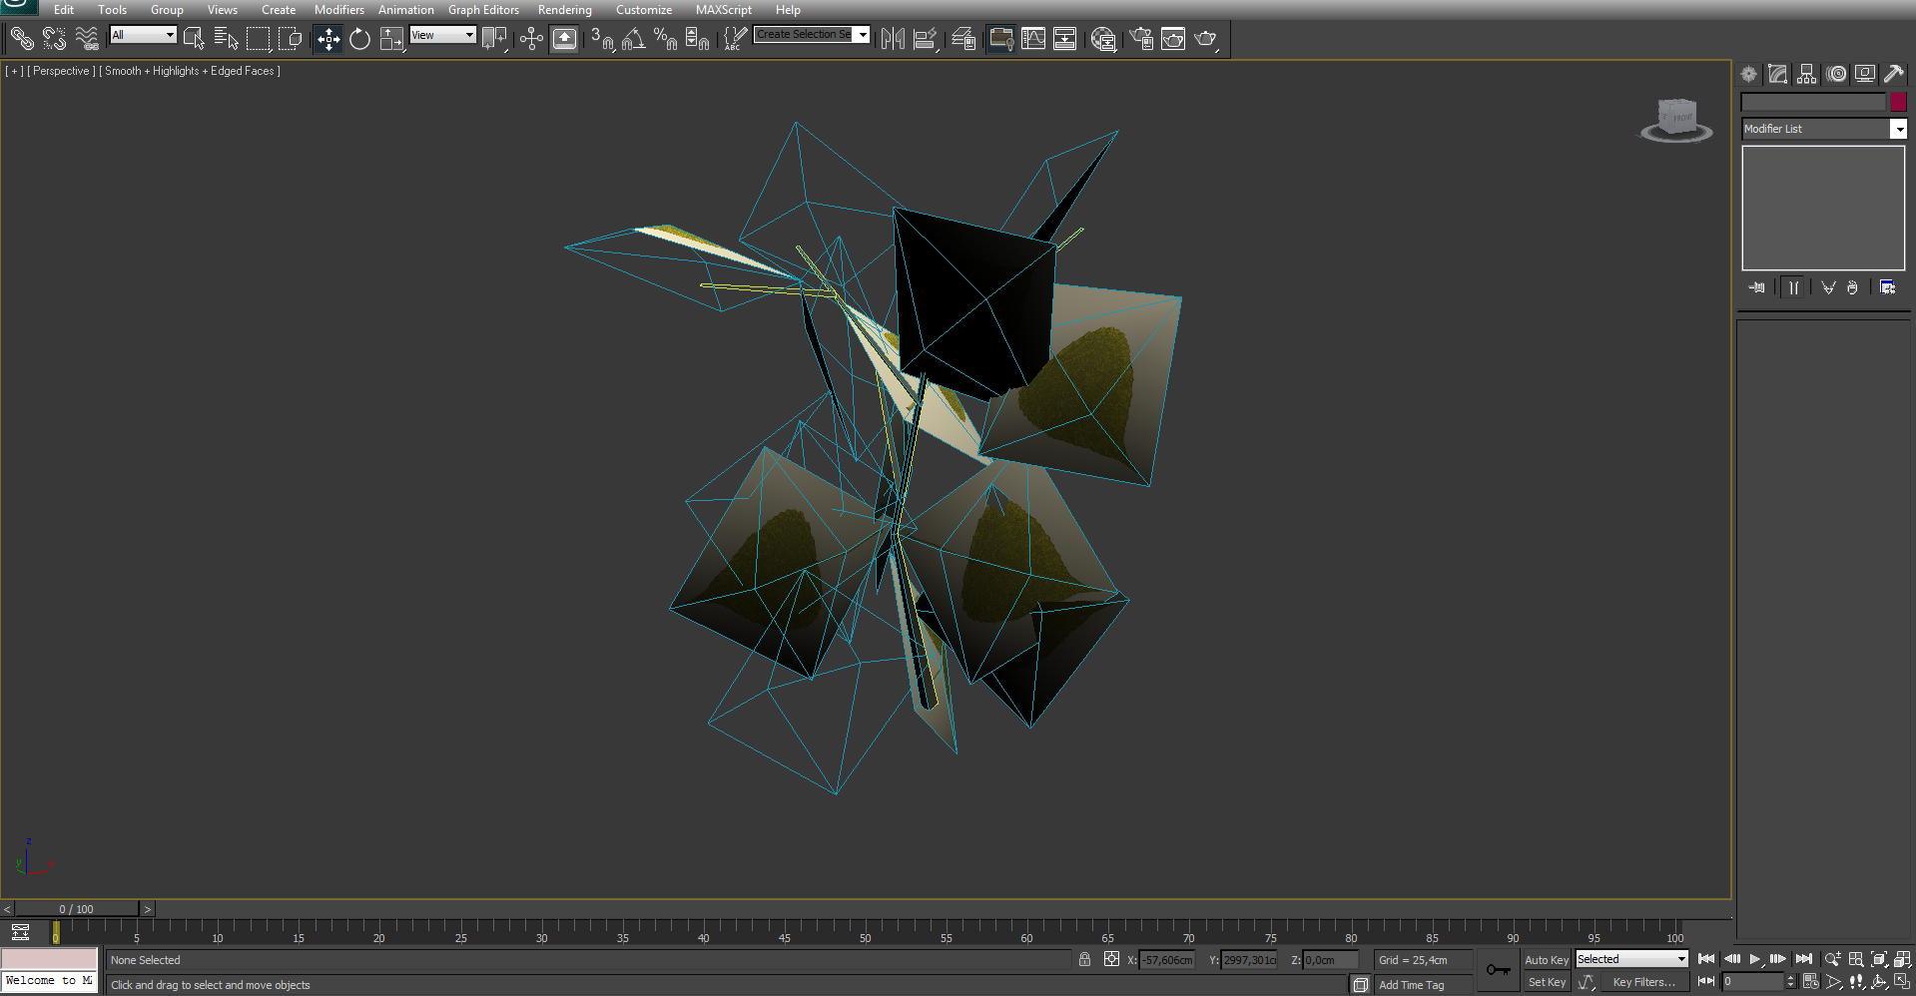Image resolution: width=1916 pixels, height=996 pixels.
Task: Toggle the Graphite ribbon button
Action: point(1000,39)
